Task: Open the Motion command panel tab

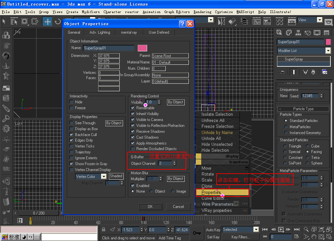Action: [x=308, y=33]
